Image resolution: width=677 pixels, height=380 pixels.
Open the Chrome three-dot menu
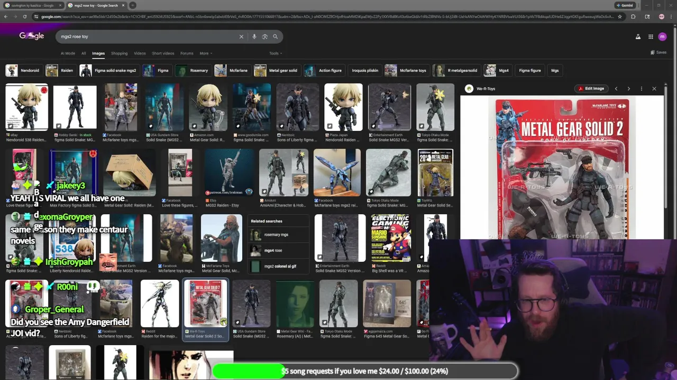pos(671,16)
